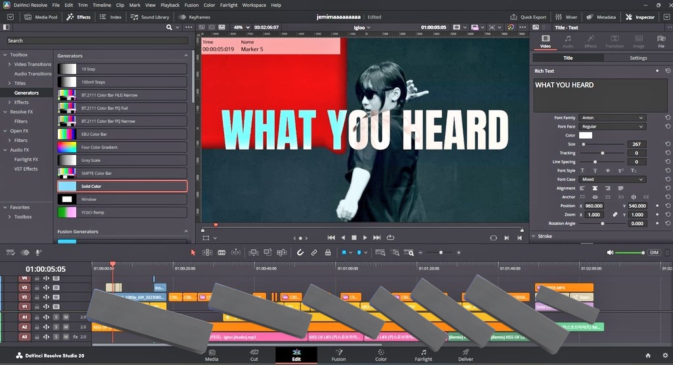Open the Mixer panel
673x365 pixels.
(x=566, y=17)
